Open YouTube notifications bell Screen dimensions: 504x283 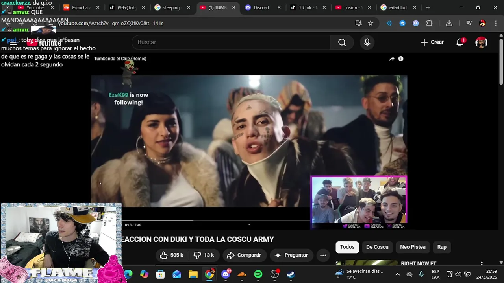click(x=460, y=42)
